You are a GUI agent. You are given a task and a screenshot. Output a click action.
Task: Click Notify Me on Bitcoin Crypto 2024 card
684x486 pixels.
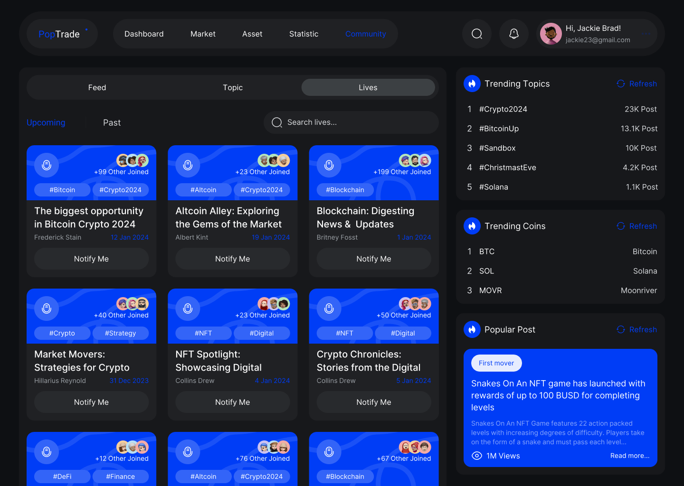pyautogui.click(x=91, y=259)
